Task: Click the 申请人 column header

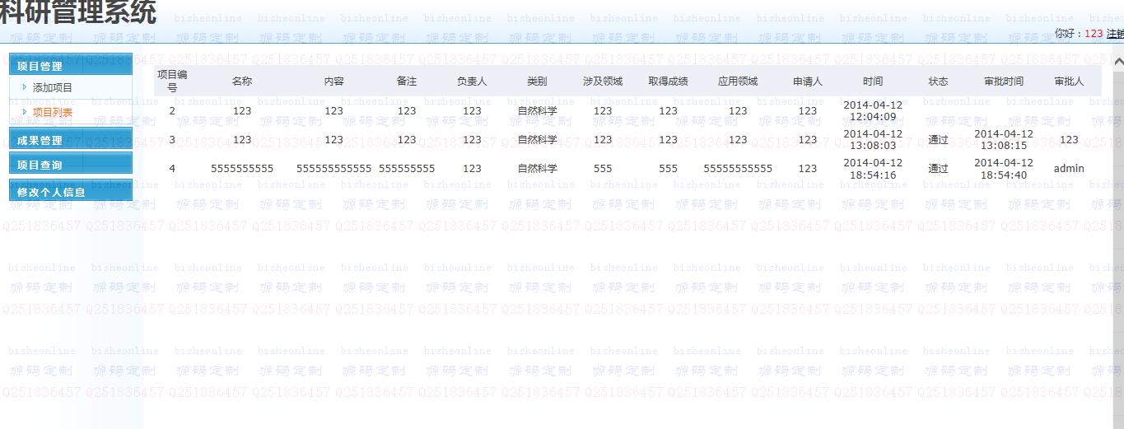Action: point(808,81)
